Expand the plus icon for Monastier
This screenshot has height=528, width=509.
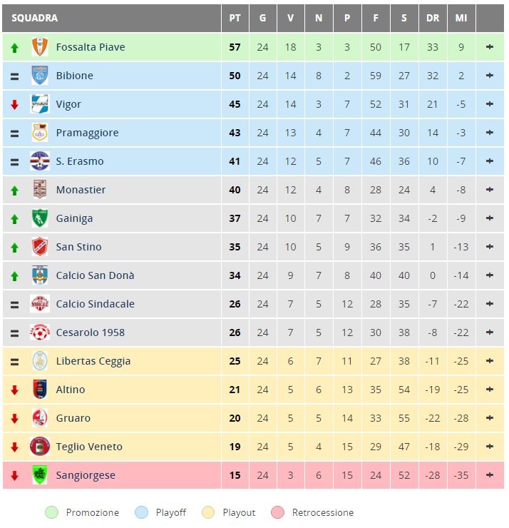(x=490, y=190)
